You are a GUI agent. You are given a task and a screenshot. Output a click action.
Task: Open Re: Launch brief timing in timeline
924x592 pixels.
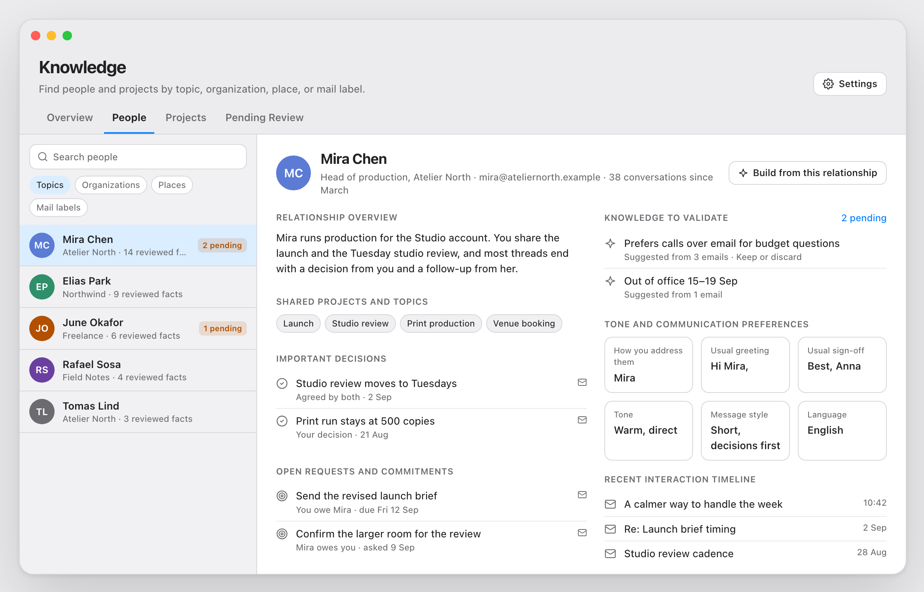click(x=745, y=529)
